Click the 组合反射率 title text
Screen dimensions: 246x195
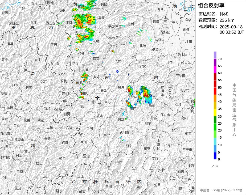[x=211, y=6]
